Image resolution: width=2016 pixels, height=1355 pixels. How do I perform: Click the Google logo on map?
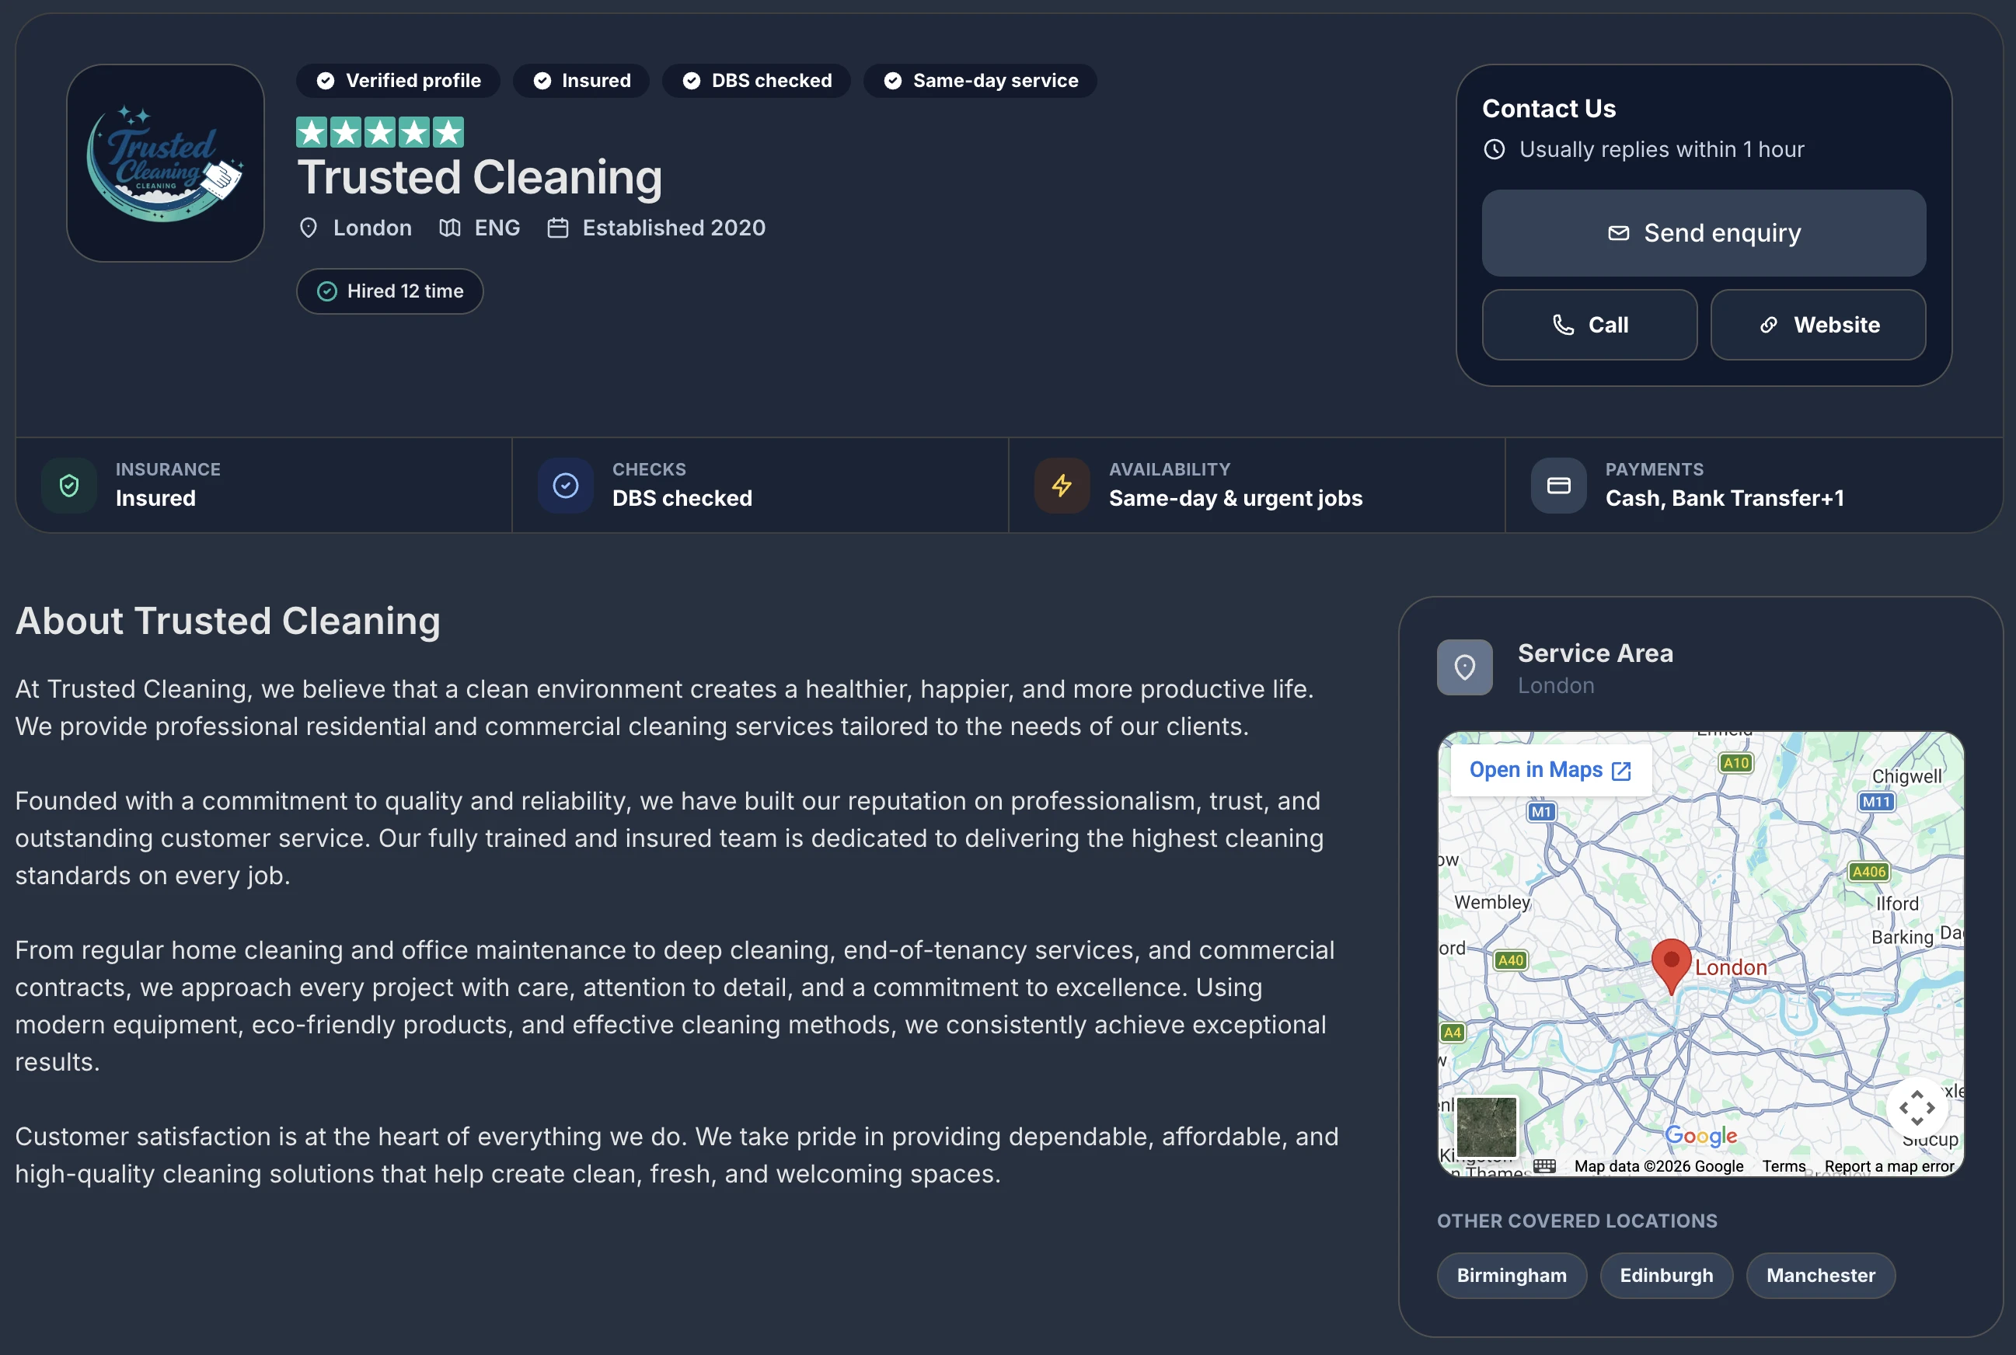[x=1700, y=1135]
